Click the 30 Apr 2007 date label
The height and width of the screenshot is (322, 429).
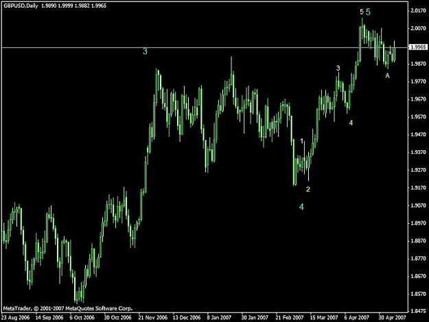(x=393, y=318)
